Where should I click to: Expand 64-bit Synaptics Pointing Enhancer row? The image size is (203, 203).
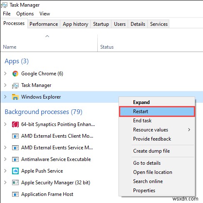click(5, 124)
